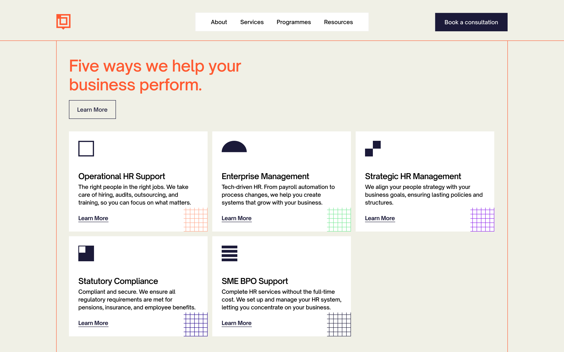Click the stacked bars icon on SME BPO card
Screen dimensions: 564x352
tap(230, 253)
